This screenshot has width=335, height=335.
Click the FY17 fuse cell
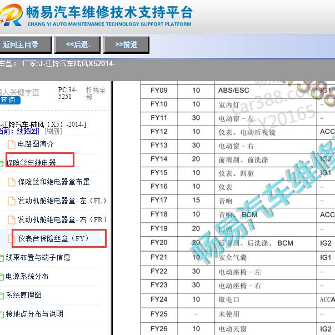point(159,200)
